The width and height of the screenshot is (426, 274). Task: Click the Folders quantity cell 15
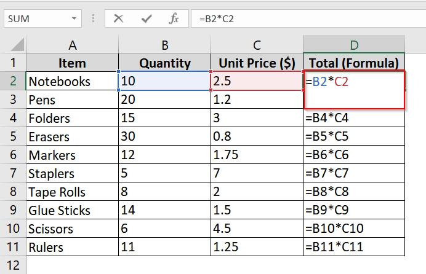164,118
